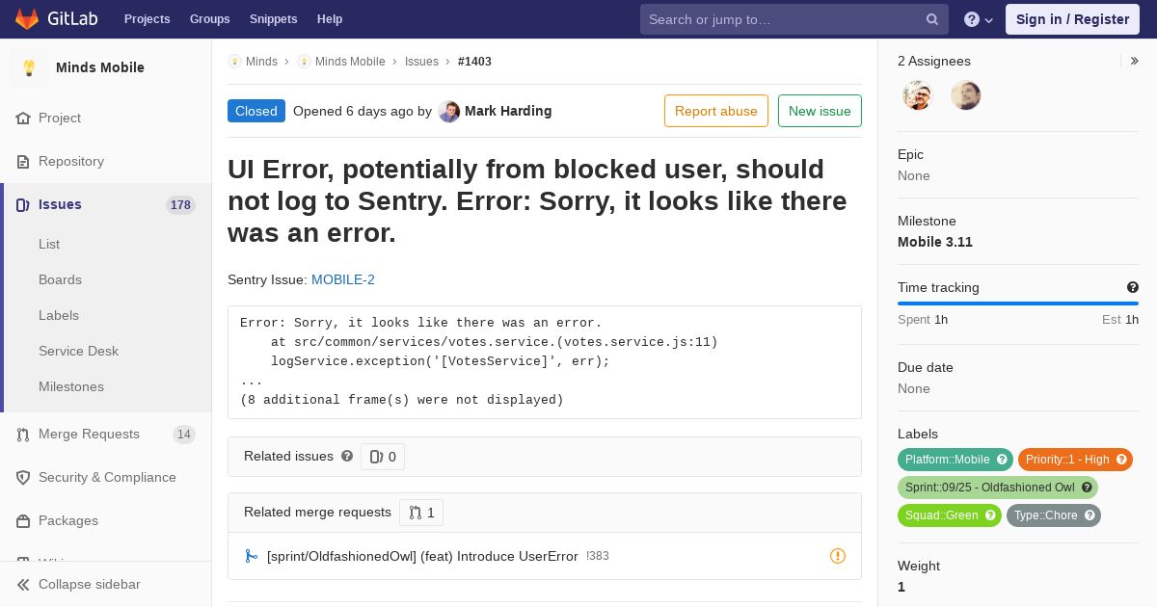Open the Snippets menu item
1157x607 pixels.
click(x=273, y=19)
